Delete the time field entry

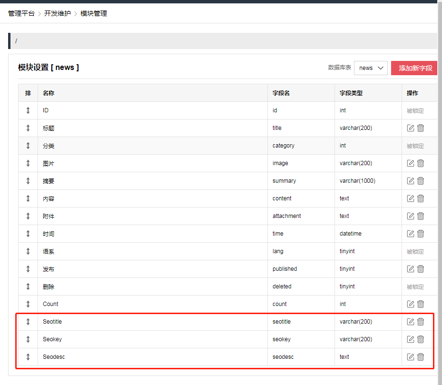click(x=421, y=234)
